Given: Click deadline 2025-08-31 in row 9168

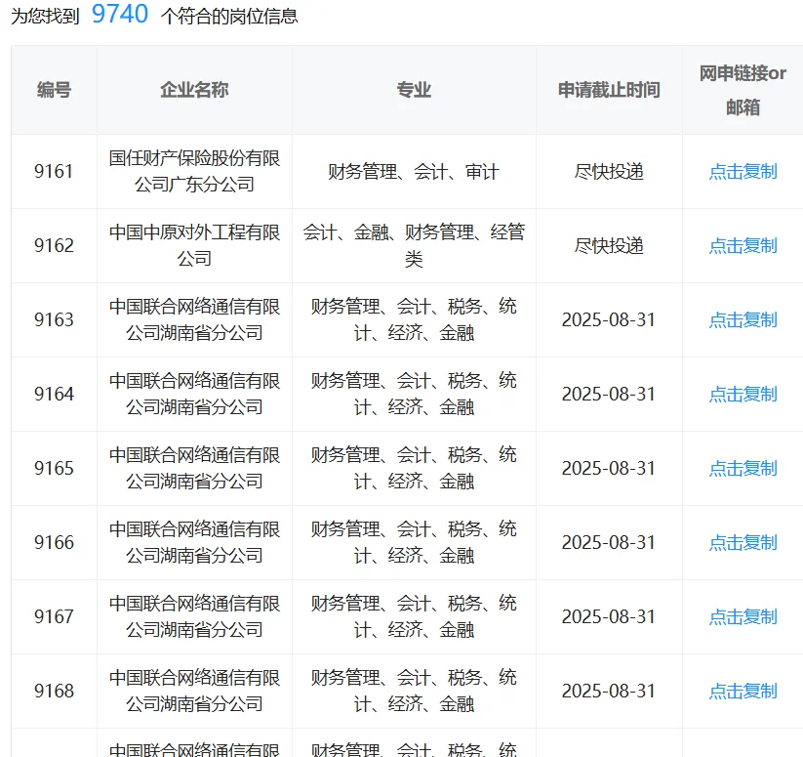Looking at the screenshot, I should [x=609, y=691].
